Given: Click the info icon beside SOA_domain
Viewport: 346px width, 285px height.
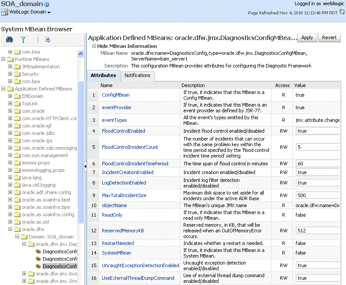Looking at the screenshot, I should [47, 4].
